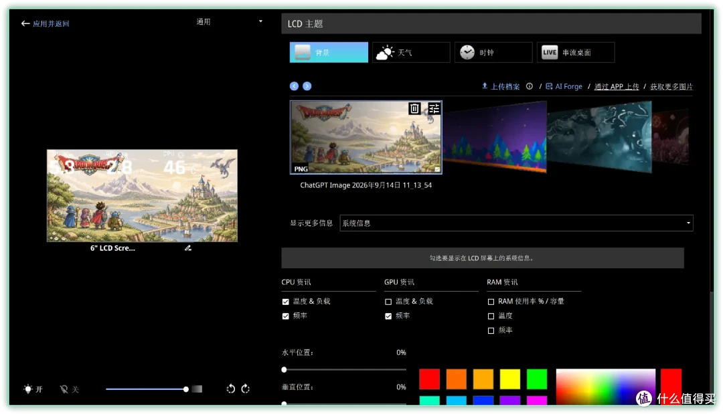Click the 应用并返回 link
Screen dimensions: 723x414
pyautogui.click(x=51, y=24)
